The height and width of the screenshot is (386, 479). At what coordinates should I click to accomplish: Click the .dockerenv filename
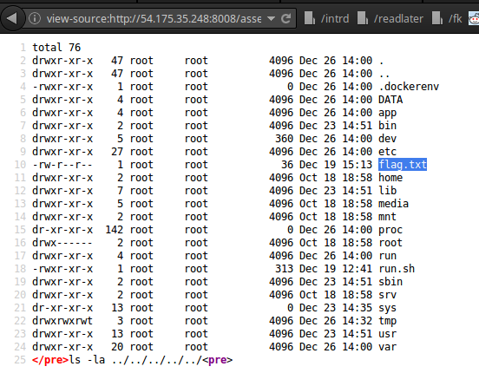tap(409, 87)
